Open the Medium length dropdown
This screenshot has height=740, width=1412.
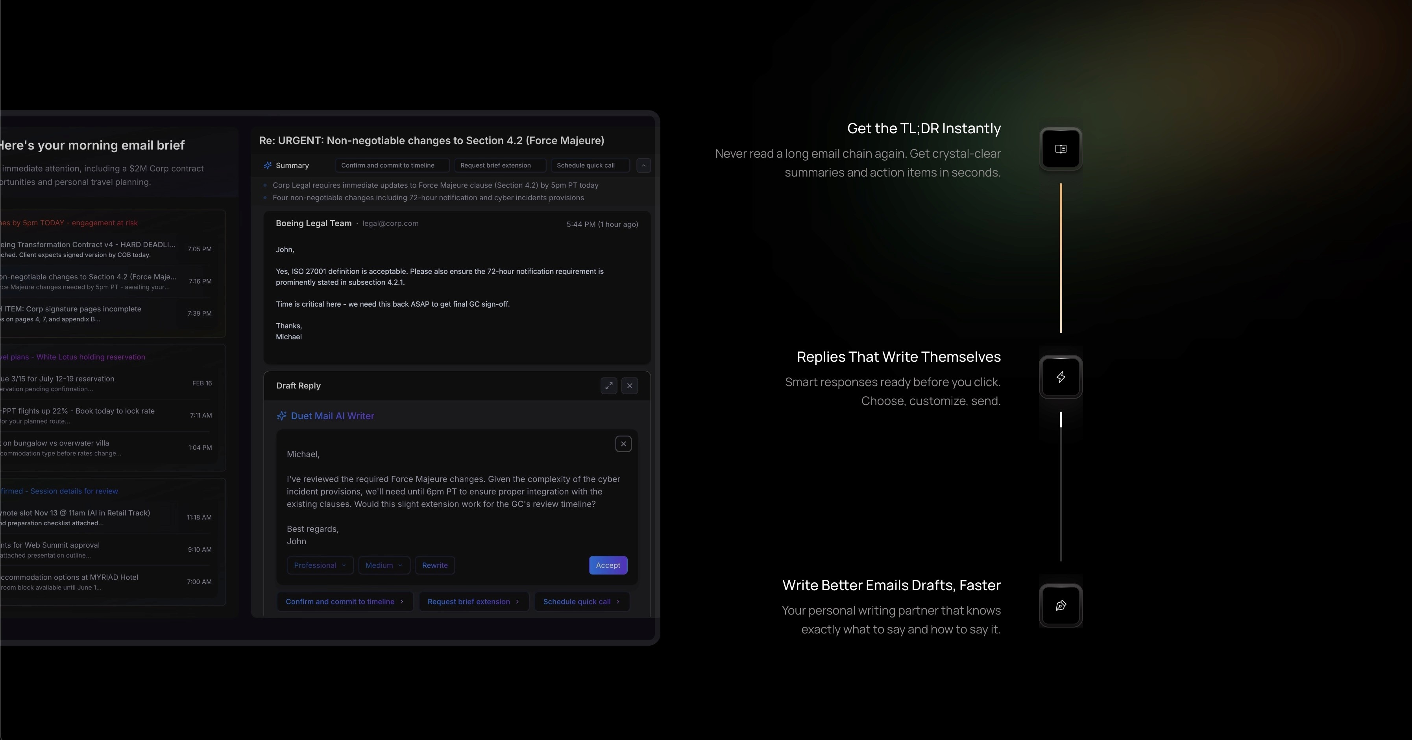pyautogui.click(x=384, y=565)
